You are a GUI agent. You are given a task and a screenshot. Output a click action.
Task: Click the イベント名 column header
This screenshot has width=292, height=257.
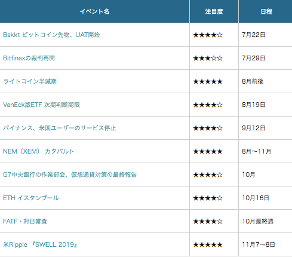pyautogui.click(x=95, y=11)
